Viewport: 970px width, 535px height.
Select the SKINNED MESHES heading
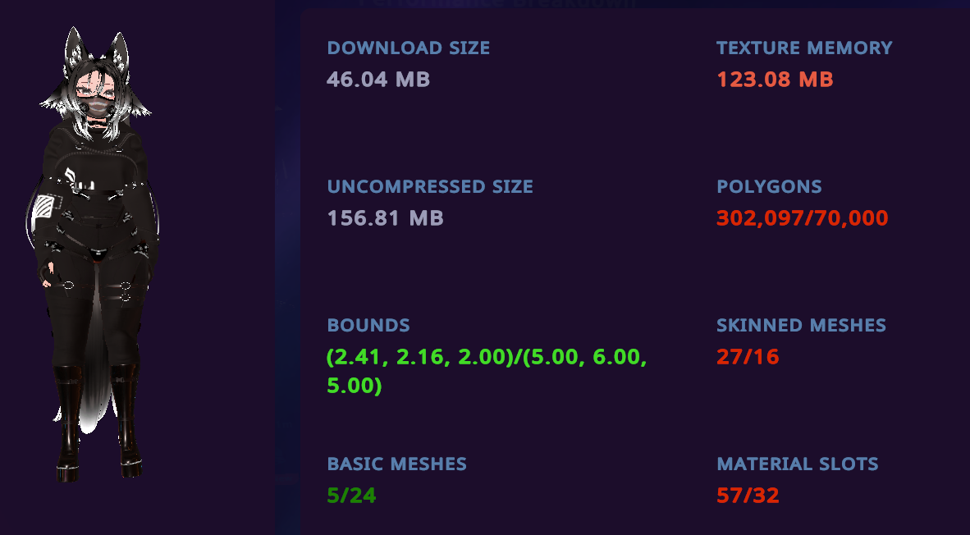(801, 325)
